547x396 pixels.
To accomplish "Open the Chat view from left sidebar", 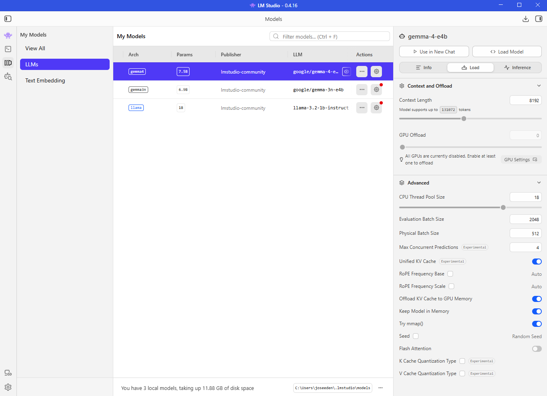I will pos(8,35).
